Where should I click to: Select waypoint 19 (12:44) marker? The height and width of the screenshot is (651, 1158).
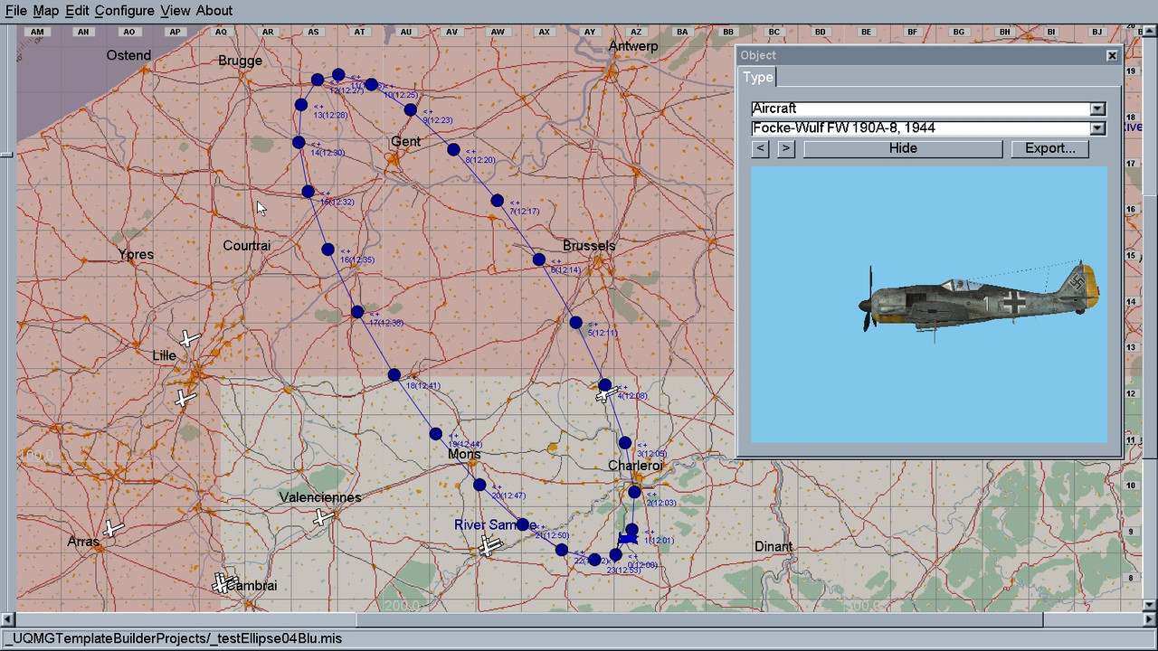435,434
